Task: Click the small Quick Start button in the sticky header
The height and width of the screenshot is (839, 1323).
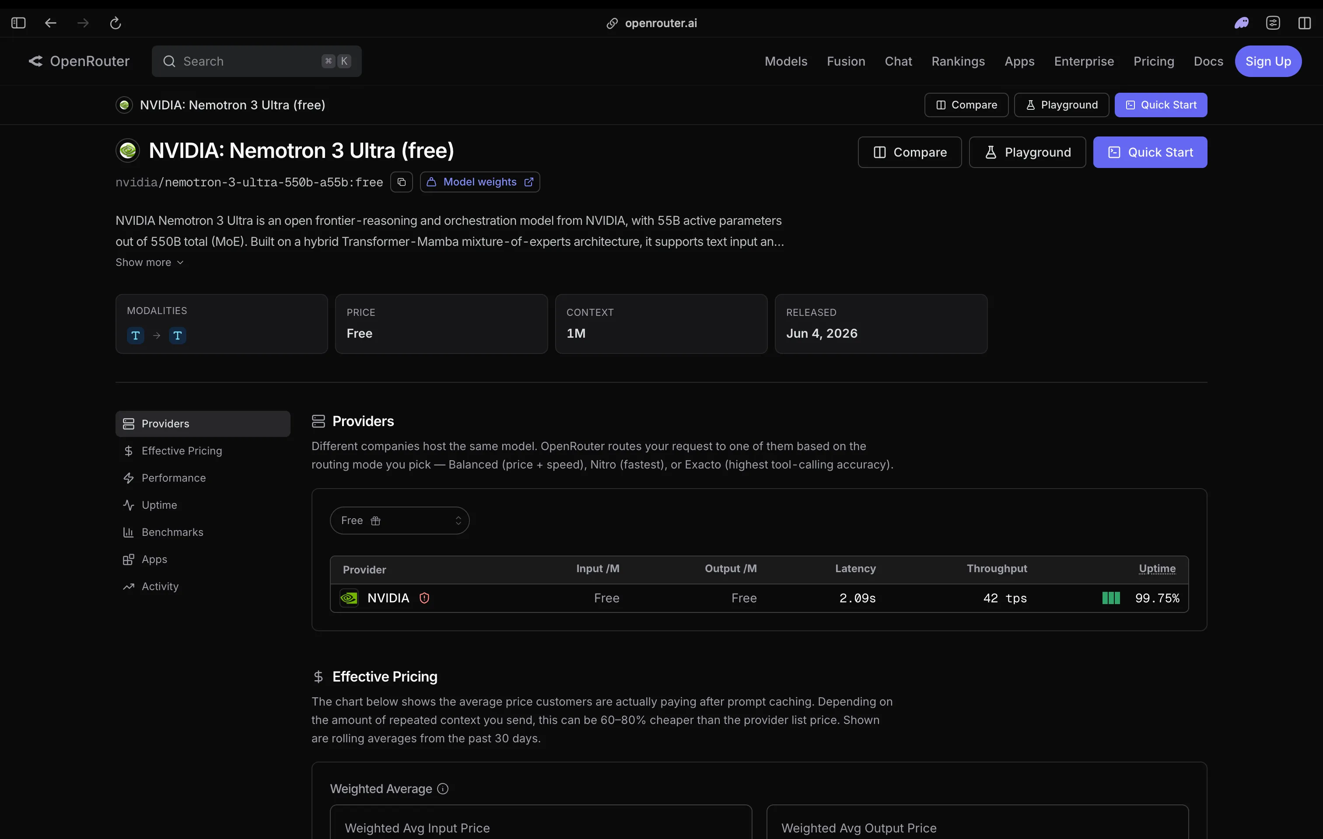Action: click(1160, 105)
